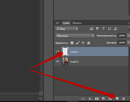Expand Непрозрачность opacity slider arrow

click(128, 36)
